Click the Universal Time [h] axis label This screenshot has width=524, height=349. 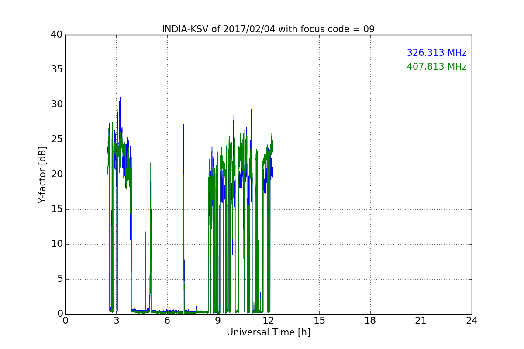coord(268,332)
